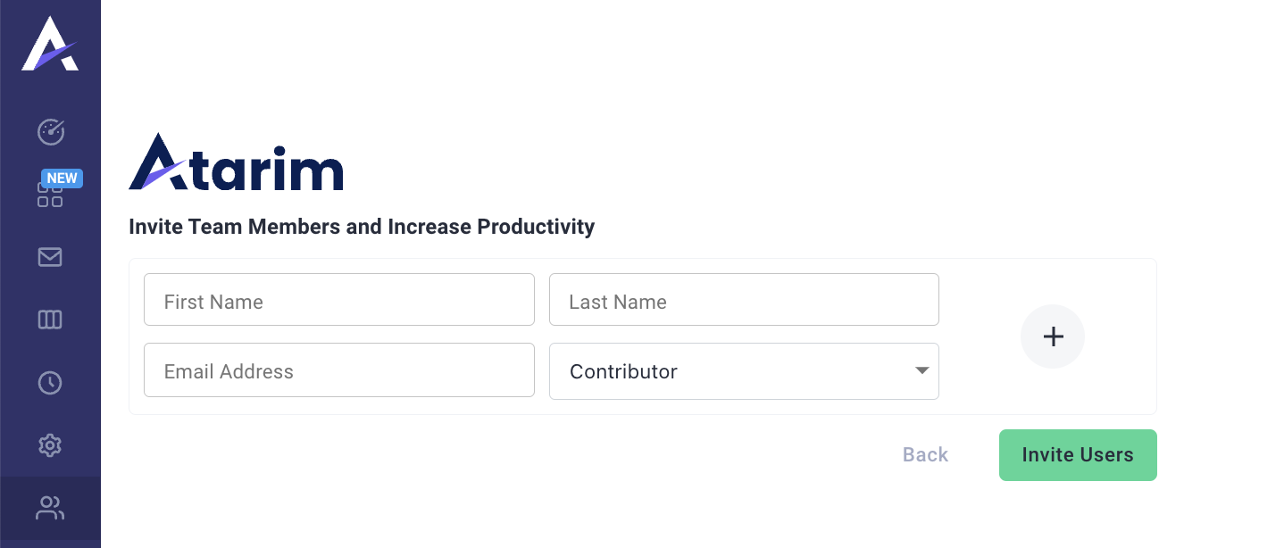Select the team users icon in sidebar

point(50,508)
